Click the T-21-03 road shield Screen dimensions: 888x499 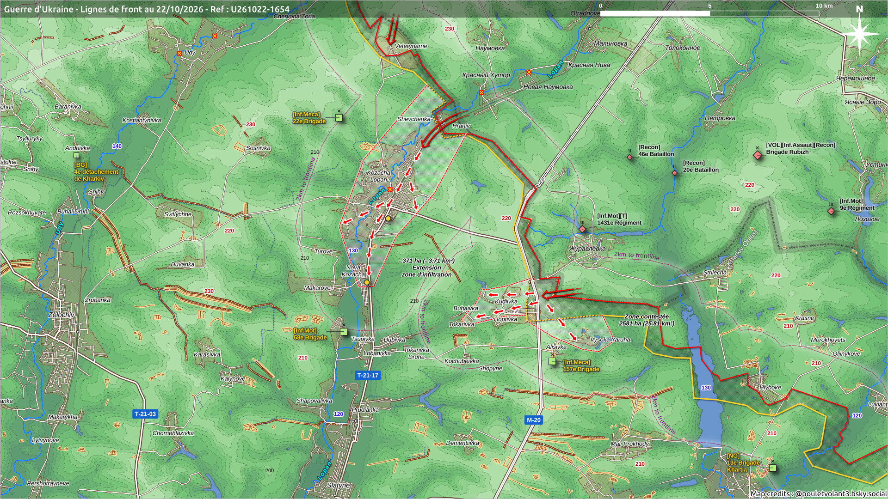145,414
